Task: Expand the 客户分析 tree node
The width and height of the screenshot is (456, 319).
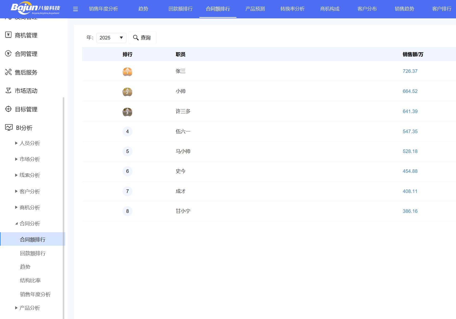Action: [x=16, y=191]
